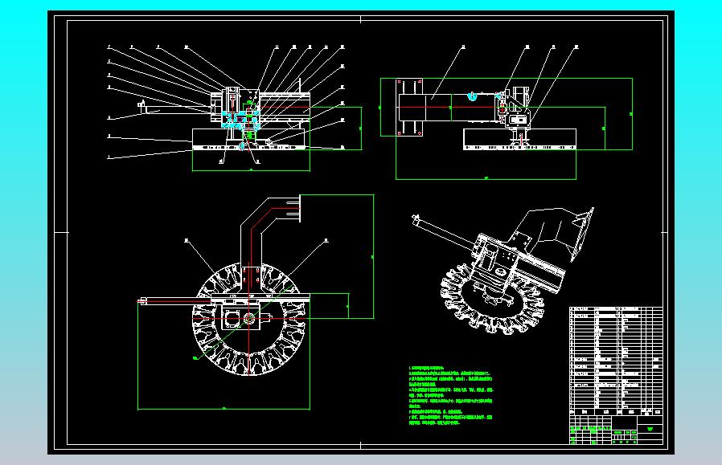Click the parts list table above title block
Image resolution: width=722 pixels, height=465 pixels.
(616, 361)
